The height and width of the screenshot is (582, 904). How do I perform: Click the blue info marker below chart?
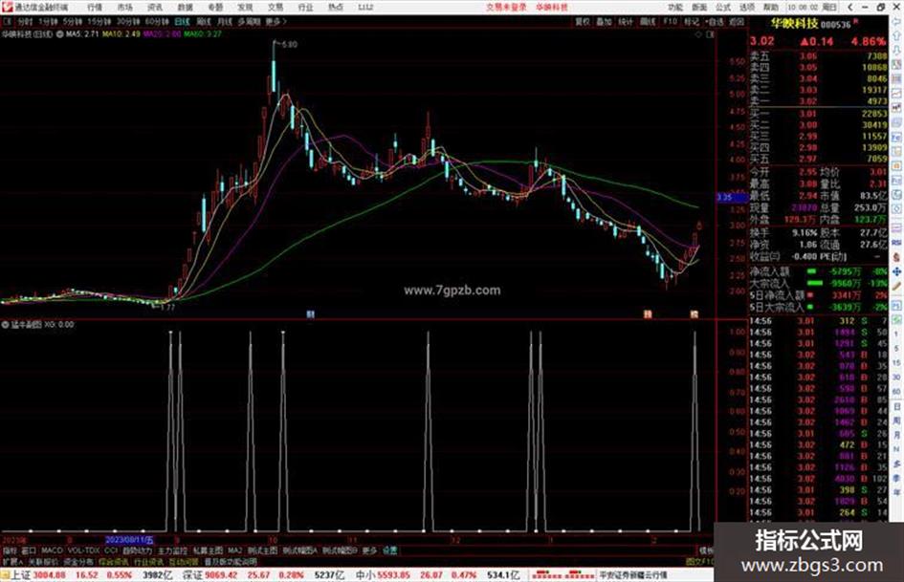coord(310,314)
